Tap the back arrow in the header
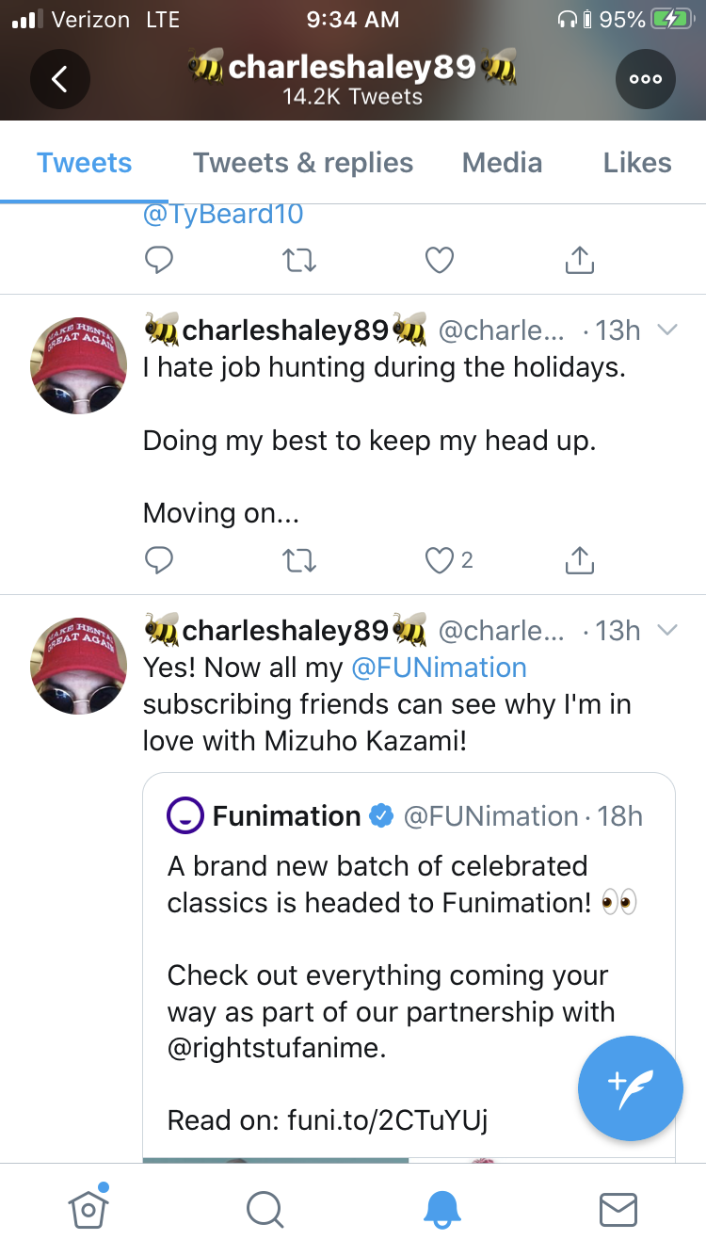This screenshot has width=706, height=1256. tap(59, 79)
